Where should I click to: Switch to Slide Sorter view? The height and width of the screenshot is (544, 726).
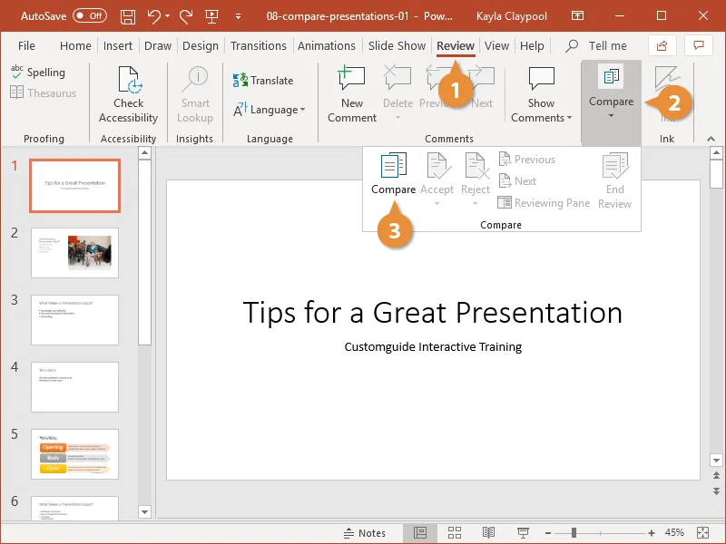[455, 532]
